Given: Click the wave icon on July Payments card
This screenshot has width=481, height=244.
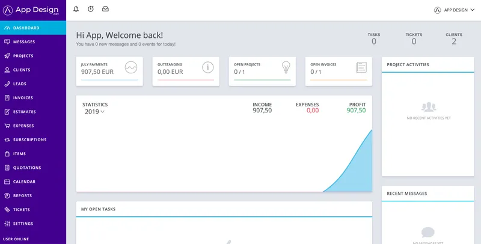Looking at the screenshot, I should point(131,67).
